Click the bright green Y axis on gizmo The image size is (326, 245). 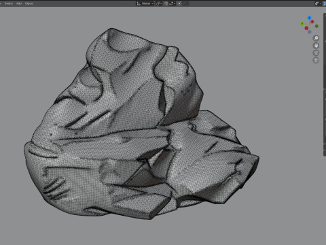302,24
